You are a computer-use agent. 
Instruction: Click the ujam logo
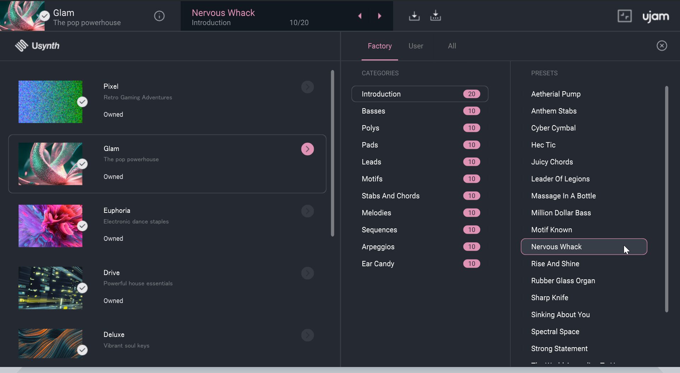656,16
